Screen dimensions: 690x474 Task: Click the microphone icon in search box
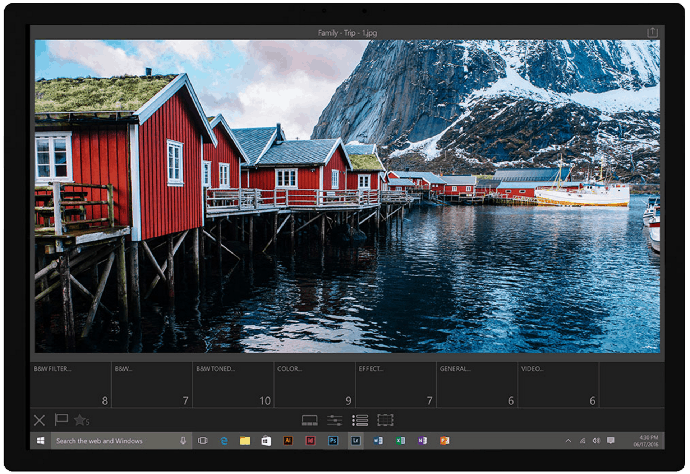(x=183, y=441)
